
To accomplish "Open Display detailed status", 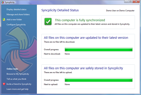I will 16,9.
